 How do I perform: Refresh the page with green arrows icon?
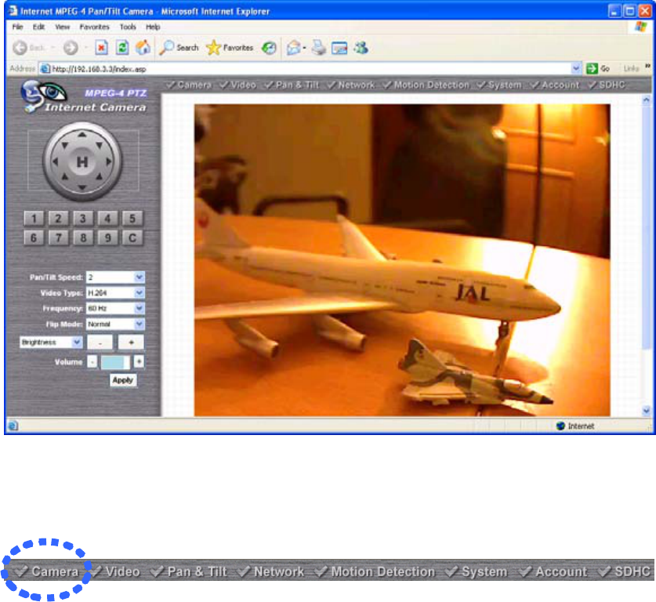coord(121,48)
